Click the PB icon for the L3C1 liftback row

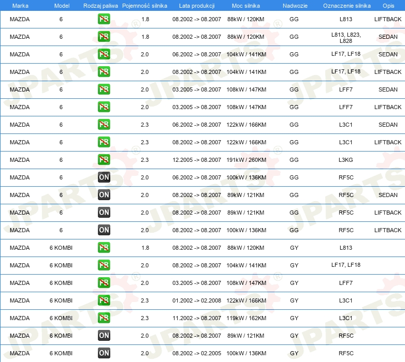104,142
